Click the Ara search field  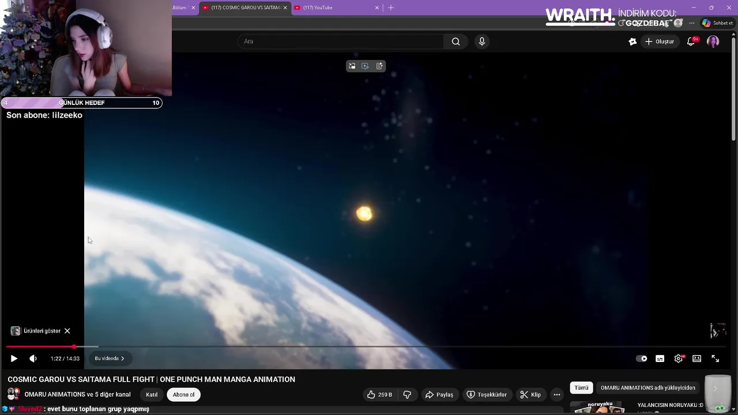[x=340, y=41]
